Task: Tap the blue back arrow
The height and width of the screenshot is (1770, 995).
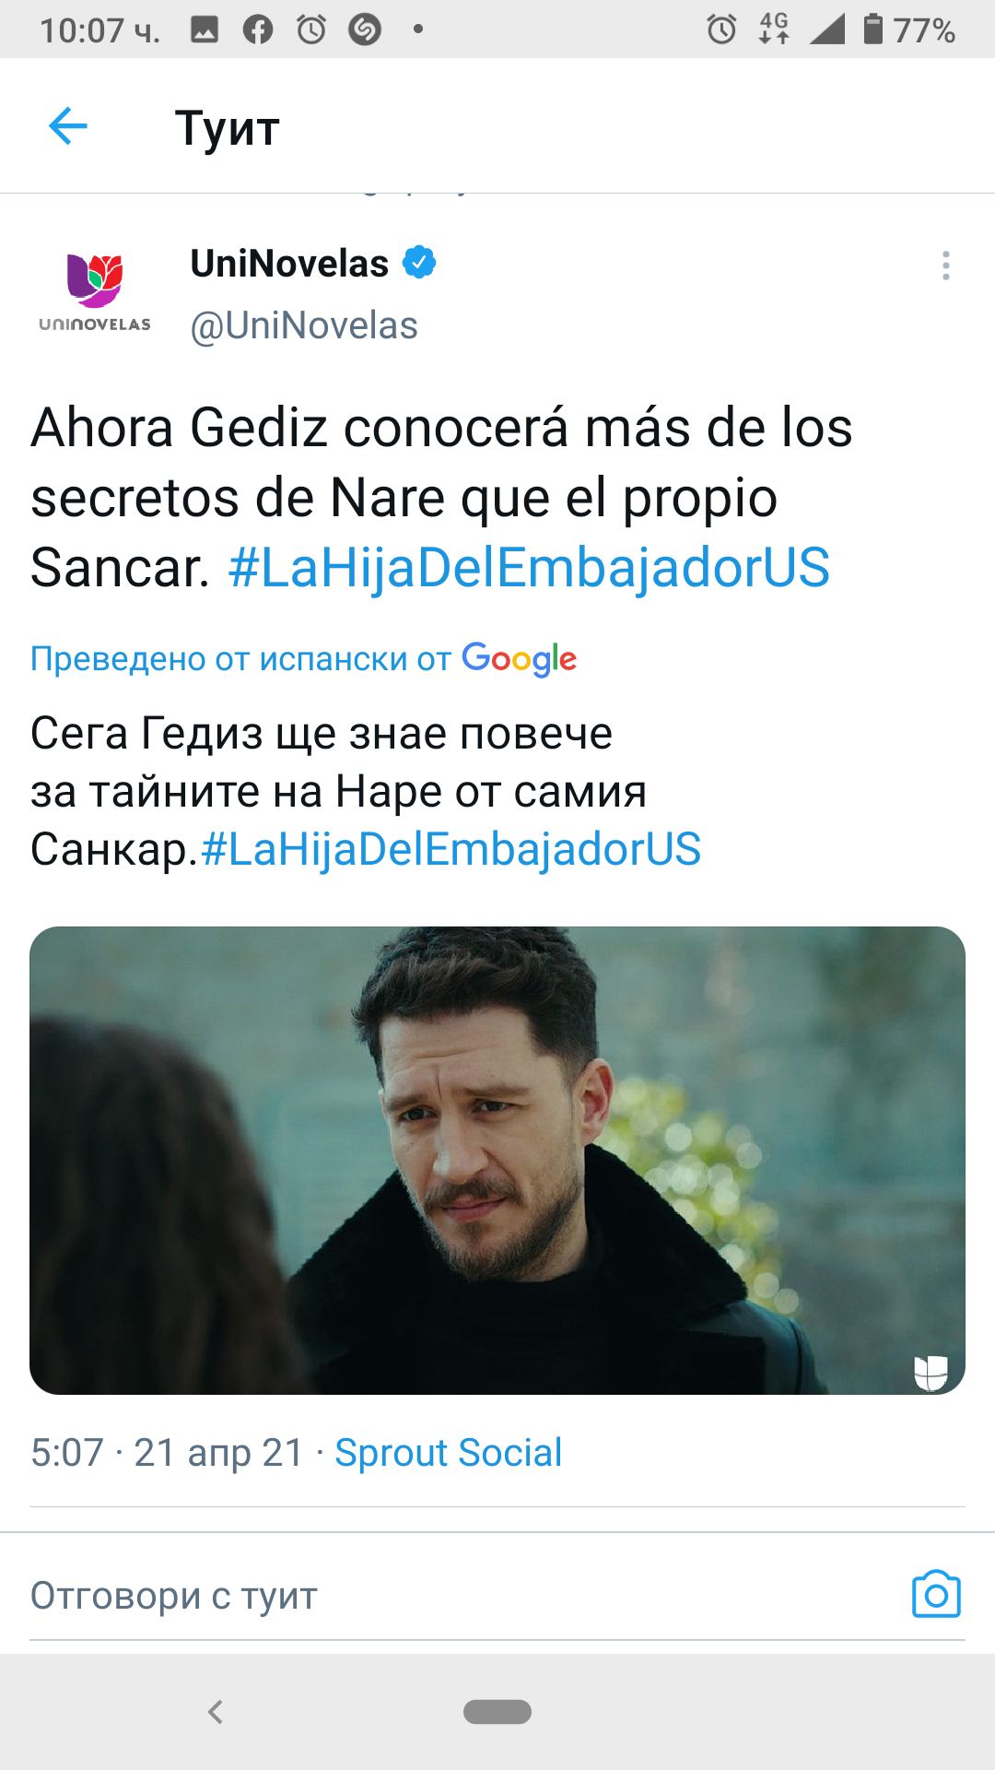Action: (x=68, y=126)
